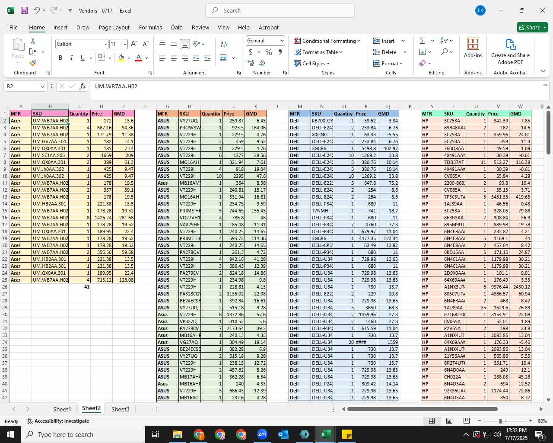553x443 pixels.
Task: Expand the Cell Styles gallery
Action: pyautogui.click(x=311, y=63)
